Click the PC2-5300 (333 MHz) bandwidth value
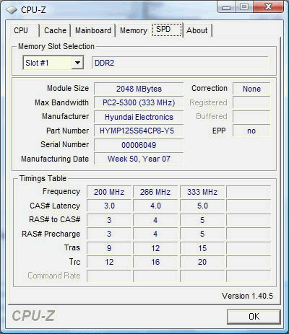289x334 pixels. [x=139, y=102]
